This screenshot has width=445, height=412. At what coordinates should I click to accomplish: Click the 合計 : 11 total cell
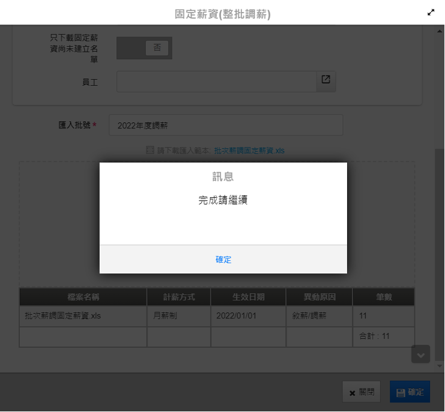click(384, 336)
